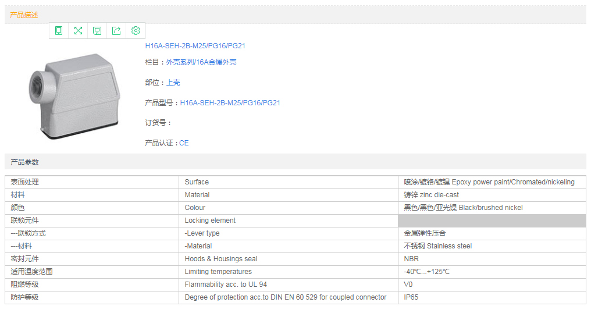Select the 产品参数 section header
This screenshot has height=313, width=591.
click(x=24, y=162)
